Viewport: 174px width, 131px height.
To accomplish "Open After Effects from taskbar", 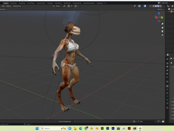I will 113,128.
